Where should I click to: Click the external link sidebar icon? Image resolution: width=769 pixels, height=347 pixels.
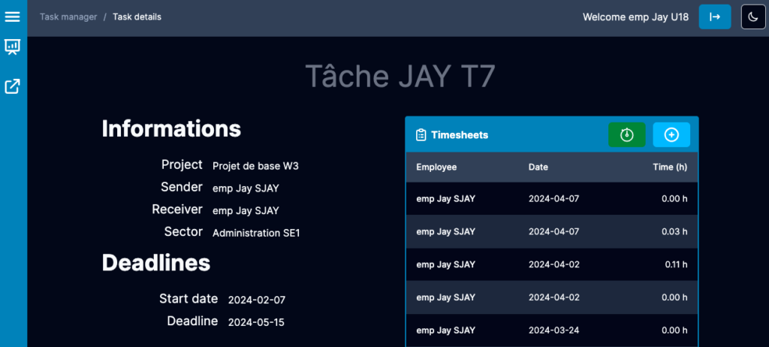(x=13, y=86)
